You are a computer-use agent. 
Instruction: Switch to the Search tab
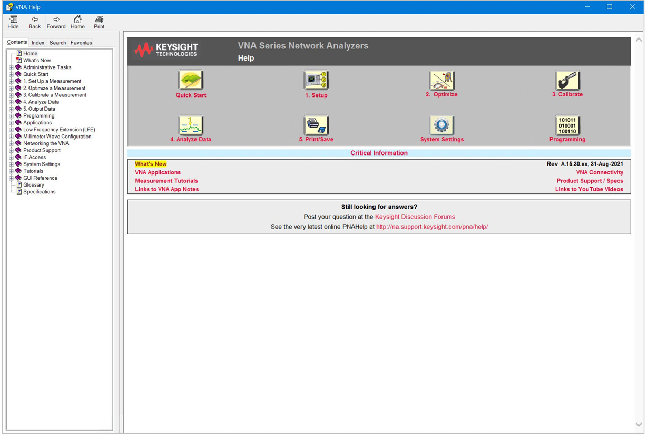57,43
